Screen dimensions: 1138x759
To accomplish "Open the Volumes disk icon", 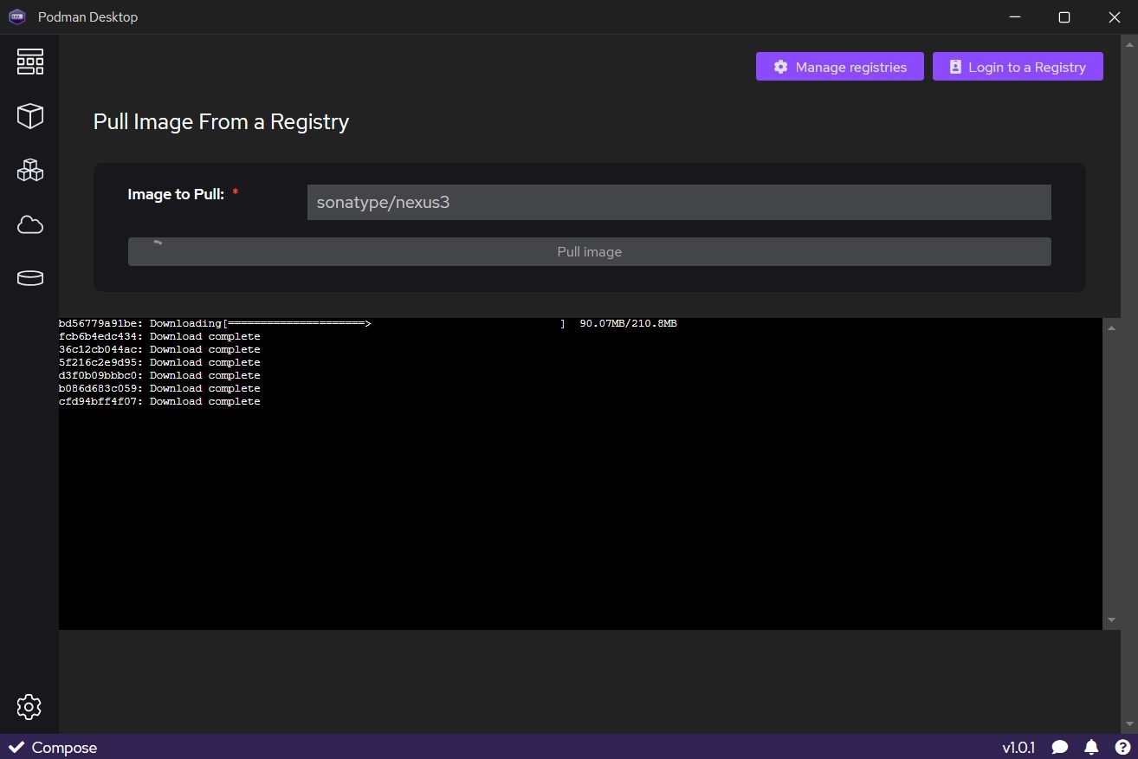I will 29,278.
